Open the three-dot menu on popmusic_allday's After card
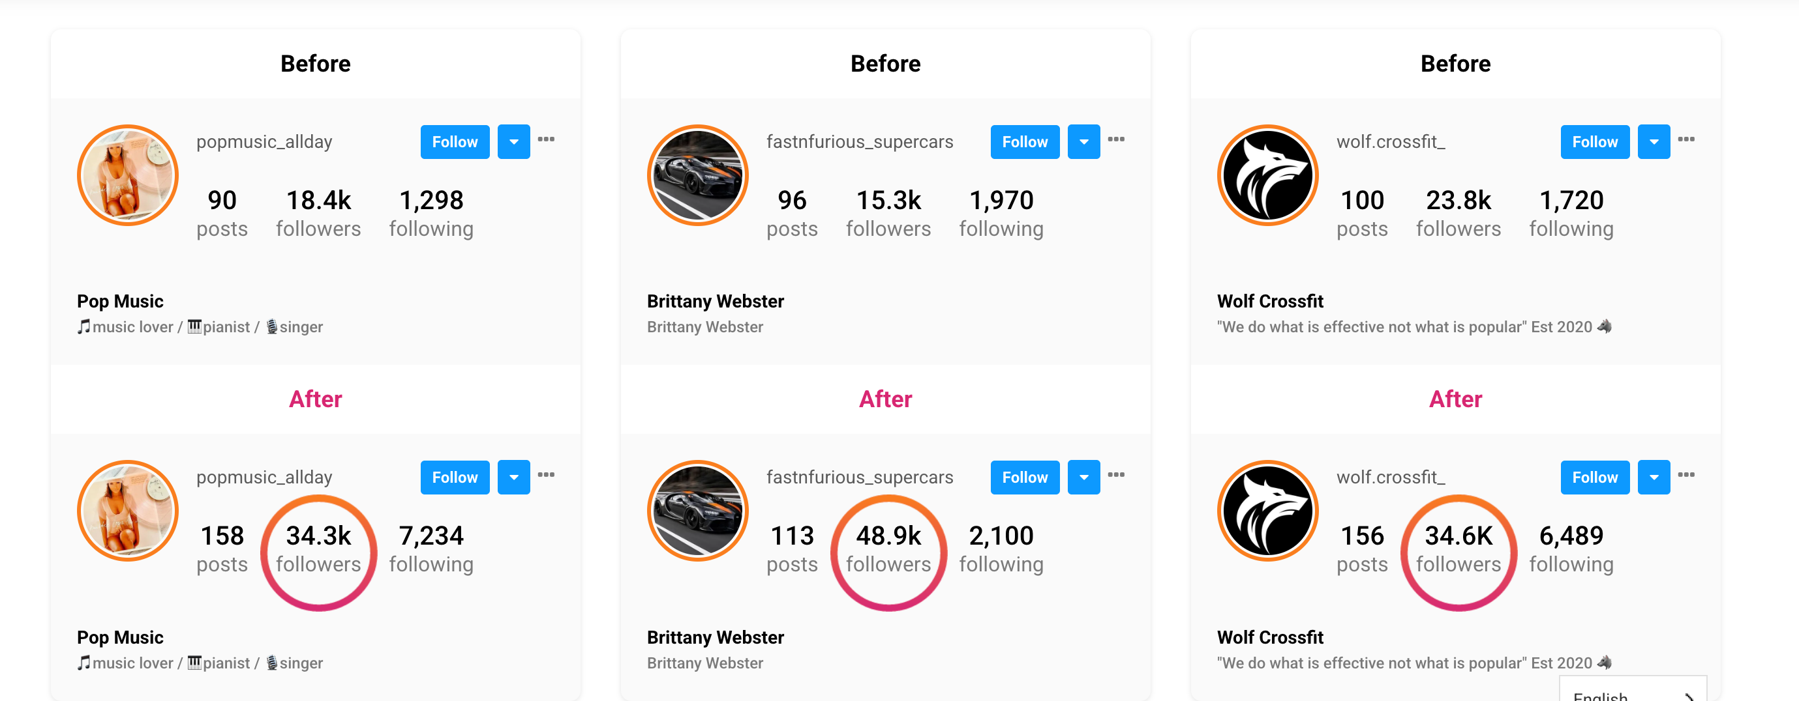 (x=546, y=475)
